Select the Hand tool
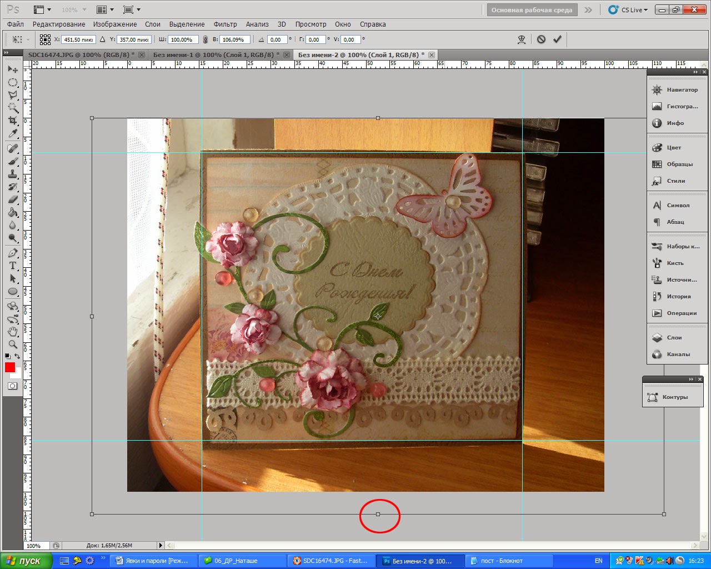 click(13, 332)
